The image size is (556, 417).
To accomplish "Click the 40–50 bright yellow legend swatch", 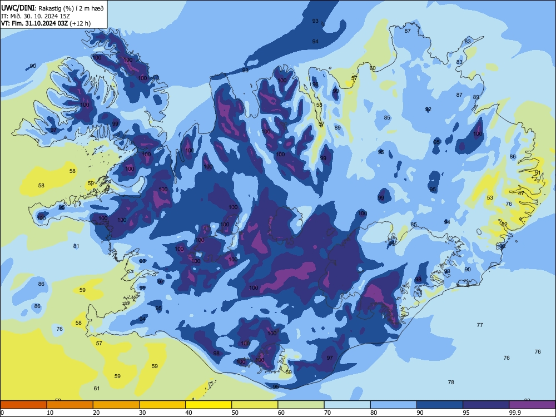I will click(x=209, y=405).
